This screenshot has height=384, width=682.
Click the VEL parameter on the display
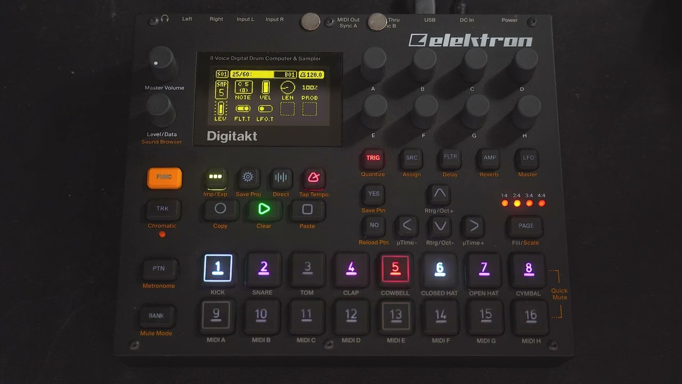(265, 91)
